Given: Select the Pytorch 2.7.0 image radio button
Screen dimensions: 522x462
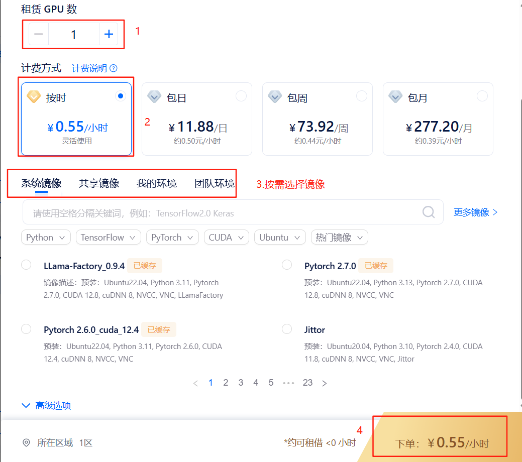Looking at the screenshot, I should [287, 265].
